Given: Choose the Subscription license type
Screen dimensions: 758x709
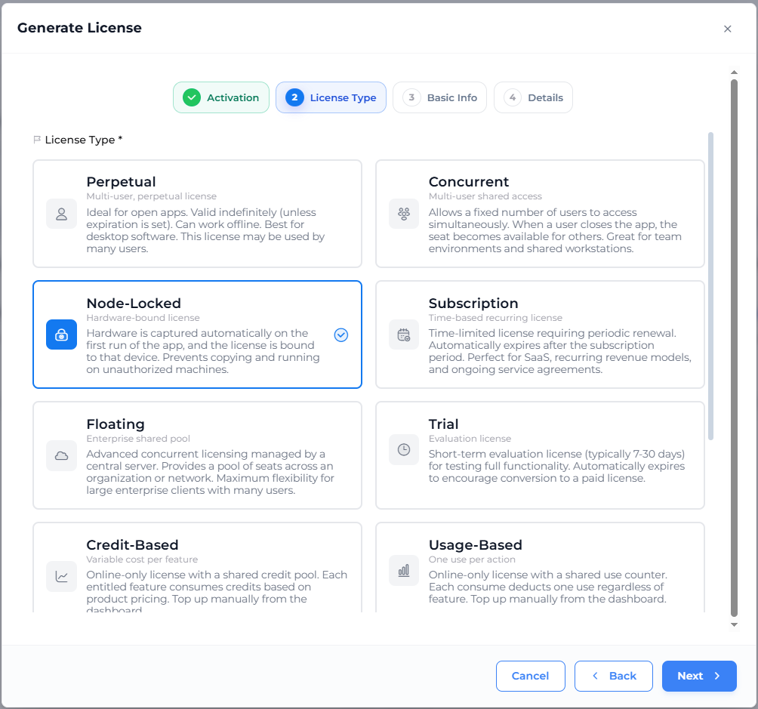Looking at the screenshot, I should click(x=540, y=334).
